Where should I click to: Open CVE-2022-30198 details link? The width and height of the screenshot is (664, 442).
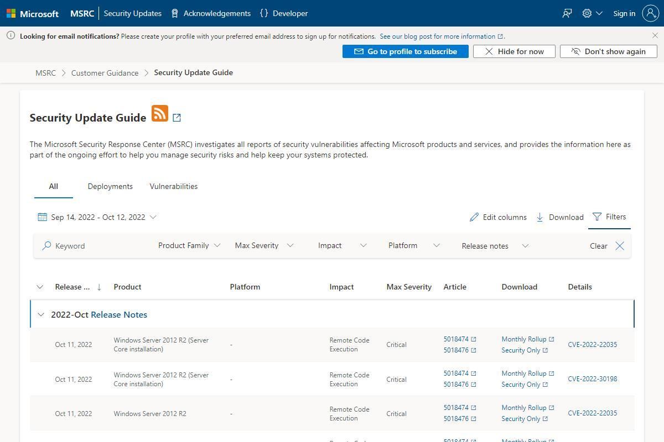pyautogui.click(x=592, y=379)
